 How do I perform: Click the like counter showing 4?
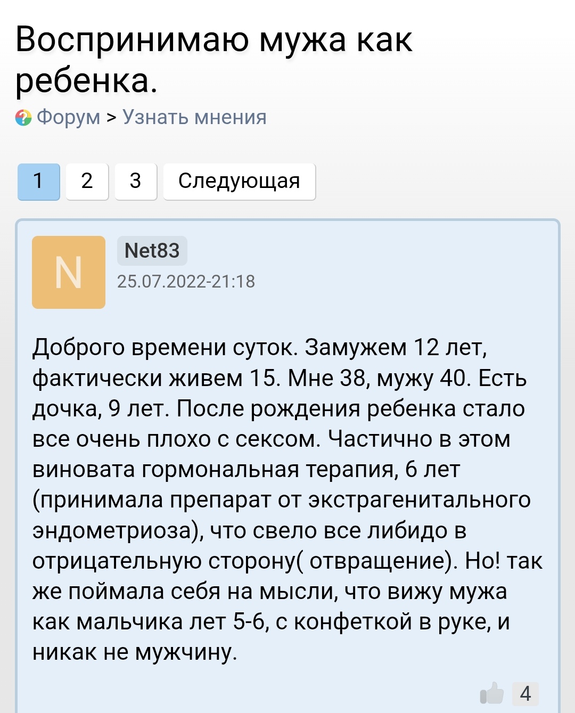525,694
